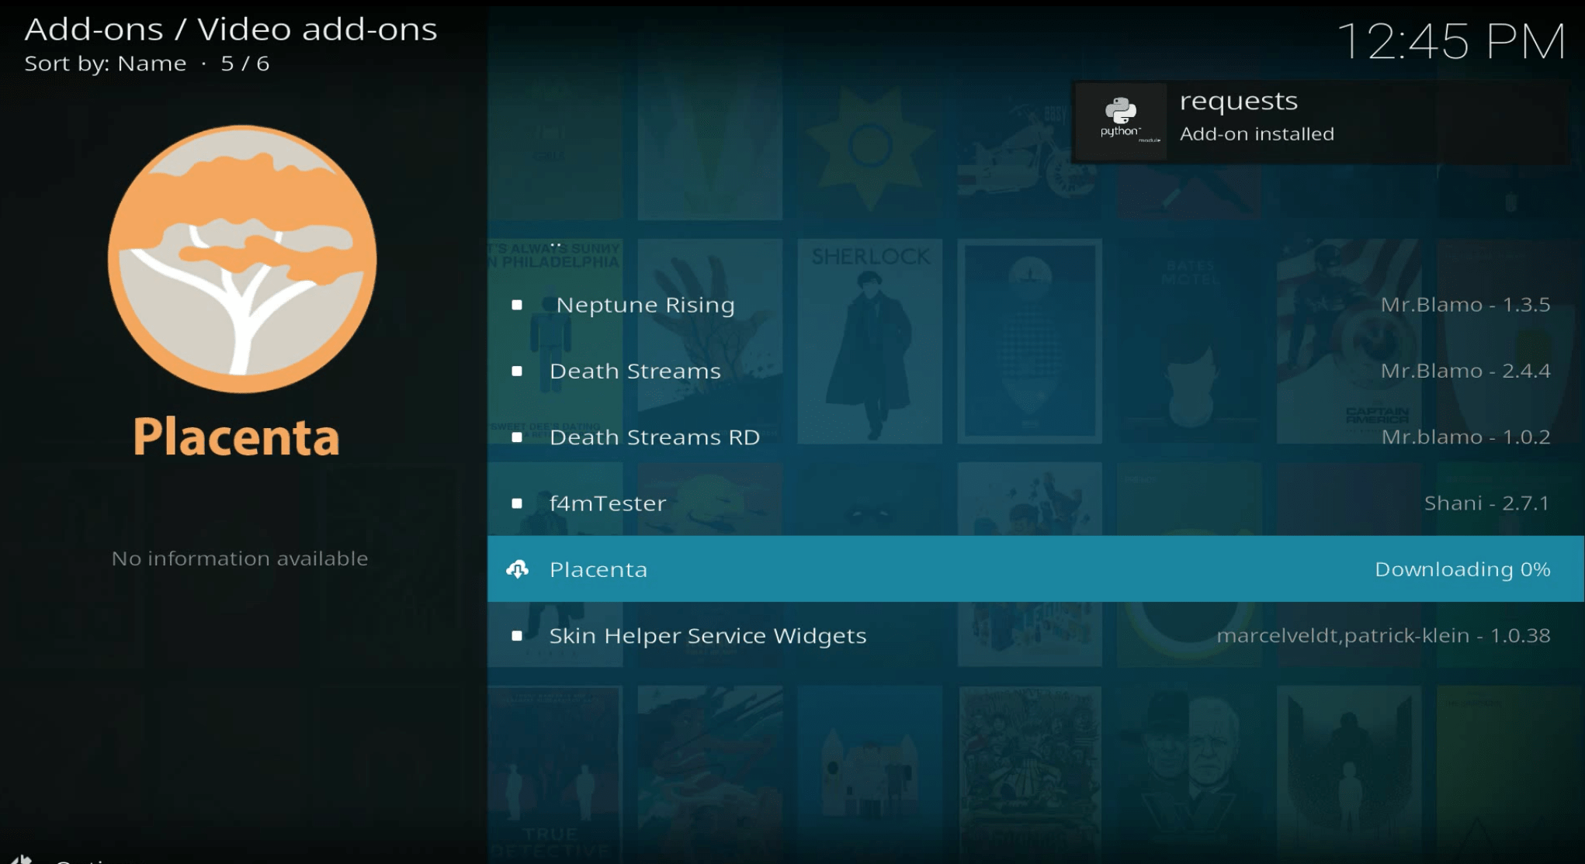Open the f4mTester add-on entry
The image size is (1585, 864).
click(x=1035, y=503)
